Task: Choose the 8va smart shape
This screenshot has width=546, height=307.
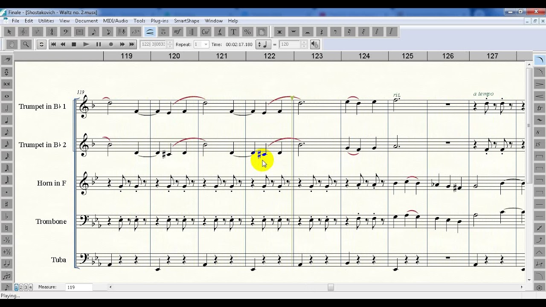Action: point(540,132)
